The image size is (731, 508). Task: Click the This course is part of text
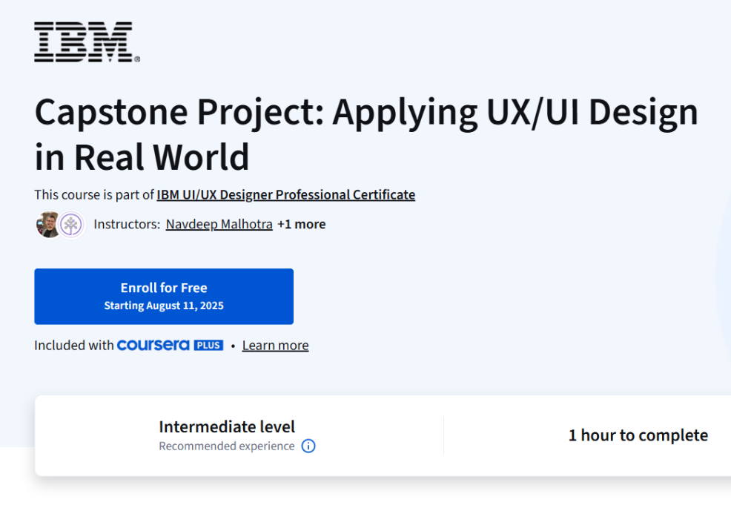(94, 194)
